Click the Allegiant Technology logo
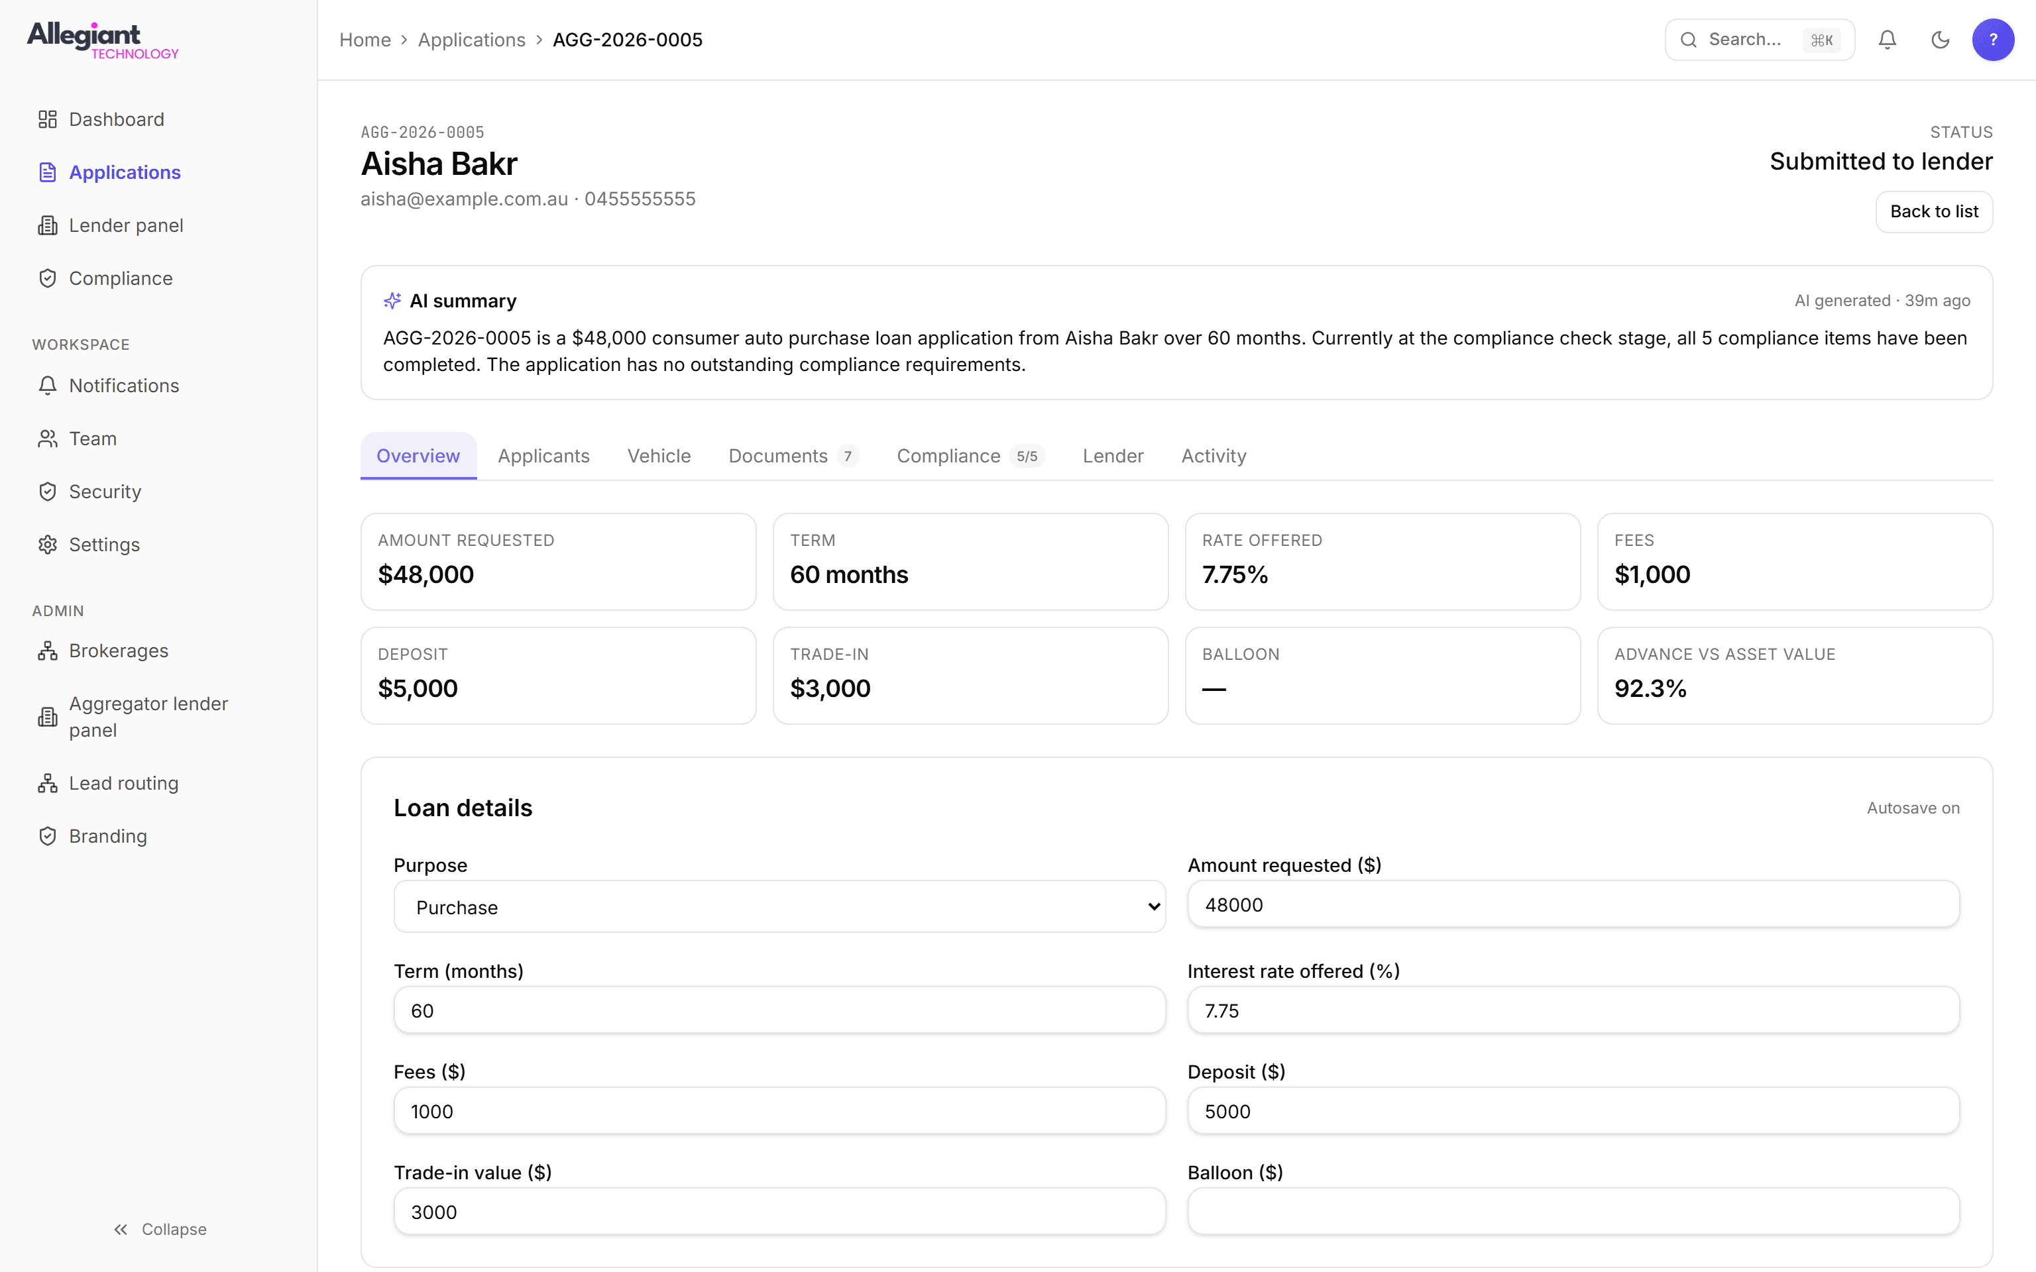2036x1272 pixels. click(x=103, y=40)
